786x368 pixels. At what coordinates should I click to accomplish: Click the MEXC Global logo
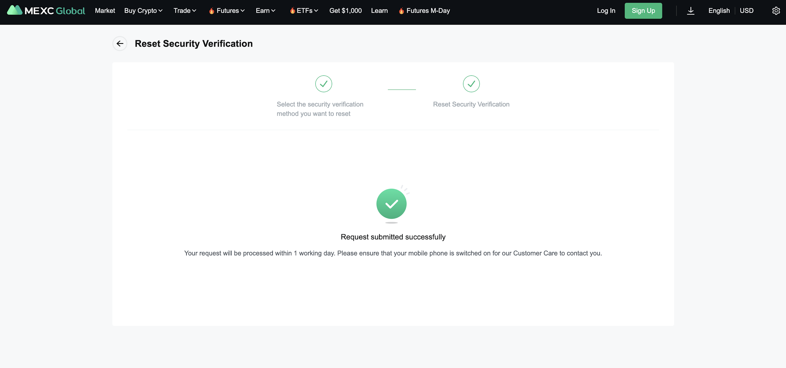point(46,11)
